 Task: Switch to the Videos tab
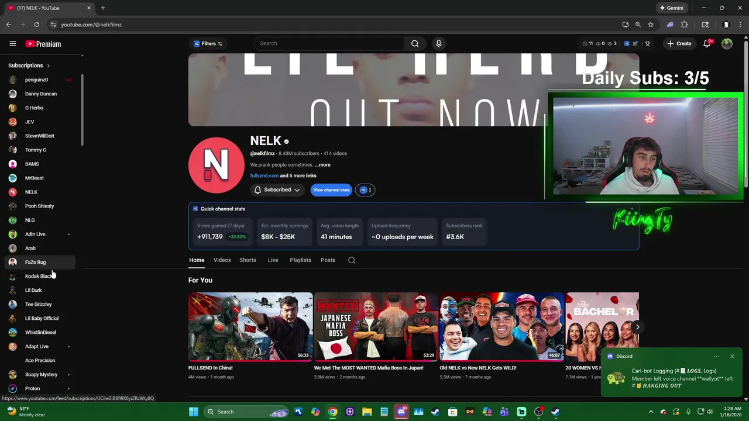pos(222,260)
